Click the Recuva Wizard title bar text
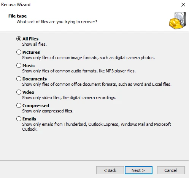 [16, 5]
